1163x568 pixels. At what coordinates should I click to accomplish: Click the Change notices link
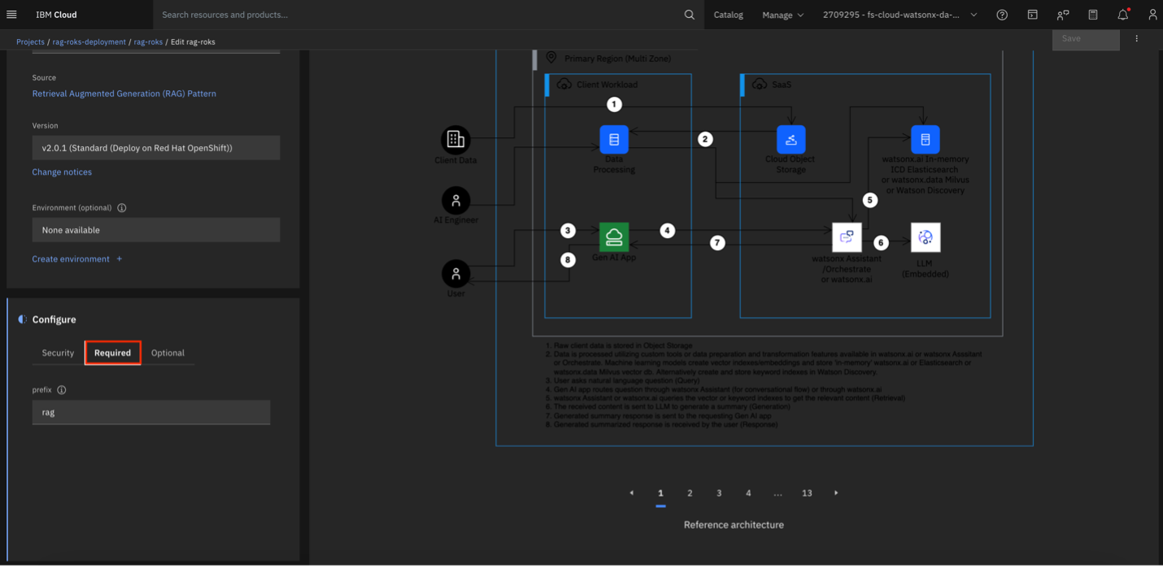[62, 172]
